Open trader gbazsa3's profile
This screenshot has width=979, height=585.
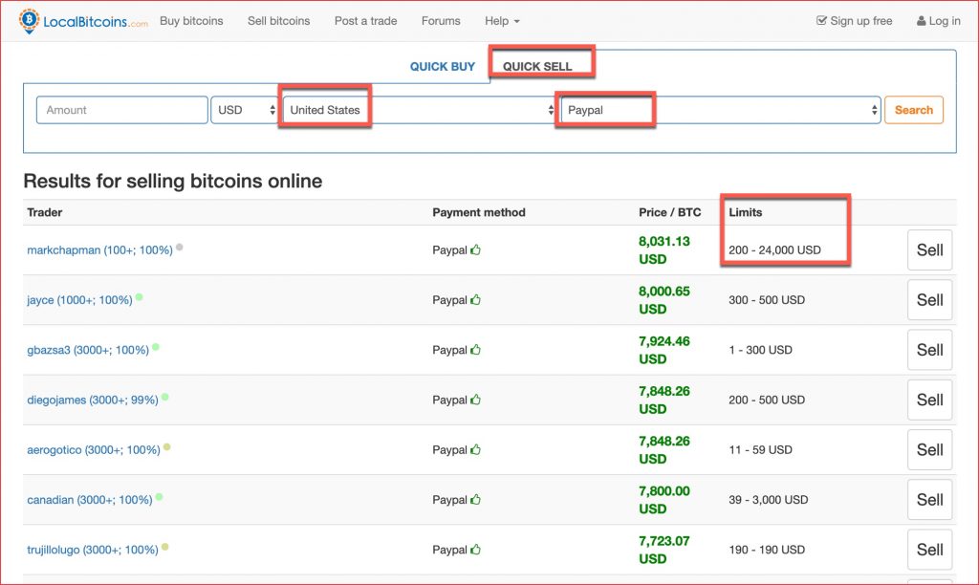tap(88, 350)
